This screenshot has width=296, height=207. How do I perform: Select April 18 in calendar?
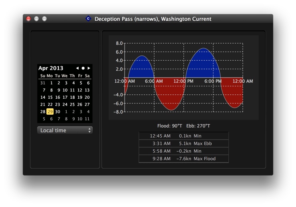click(72, 97)
